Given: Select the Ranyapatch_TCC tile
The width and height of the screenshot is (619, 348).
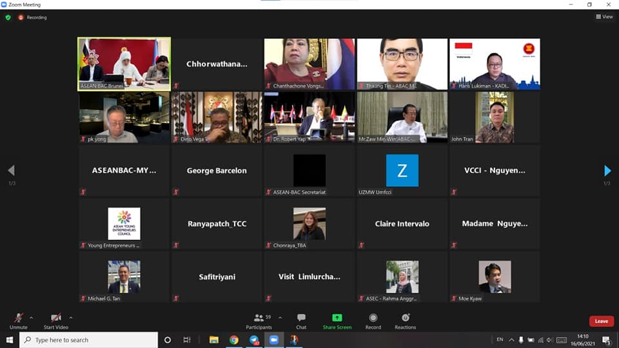Looking at the screenshot, I should coord(217,224).
